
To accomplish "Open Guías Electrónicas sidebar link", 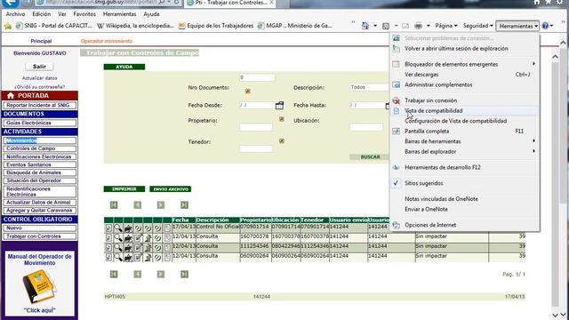I will click(39, 123).
